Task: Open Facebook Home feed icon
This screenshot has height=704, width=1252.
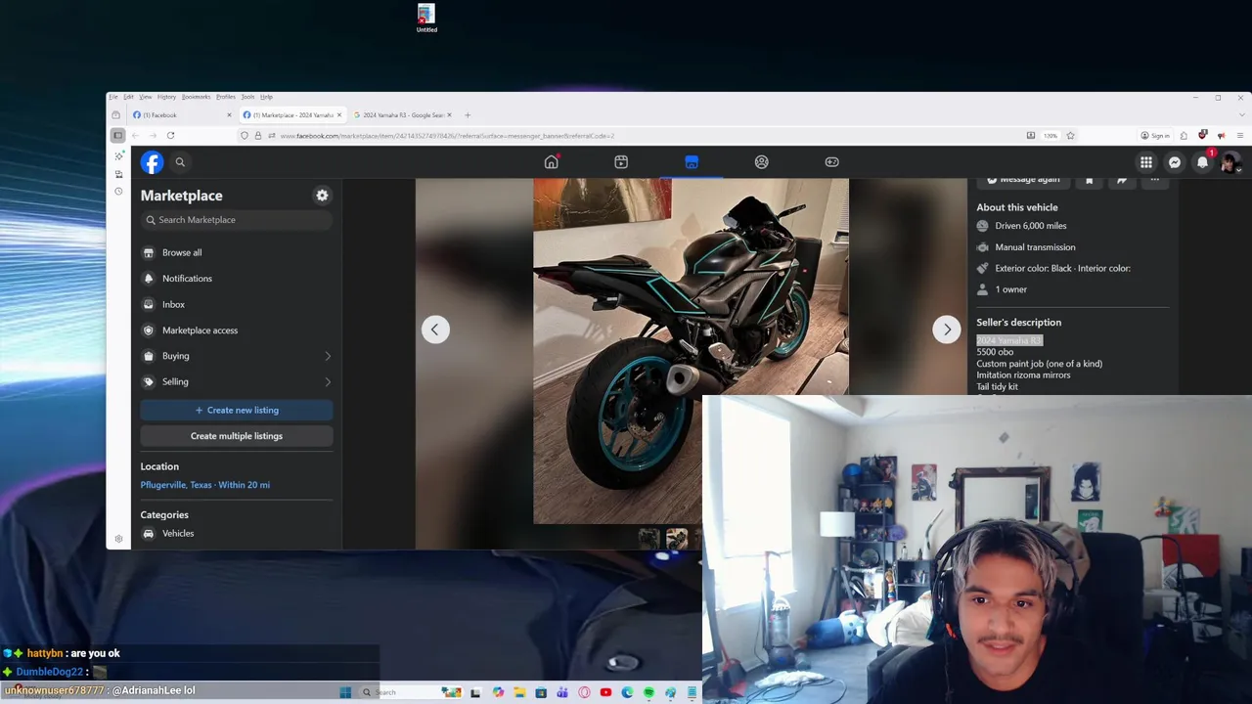Action: tap(552, 162)
